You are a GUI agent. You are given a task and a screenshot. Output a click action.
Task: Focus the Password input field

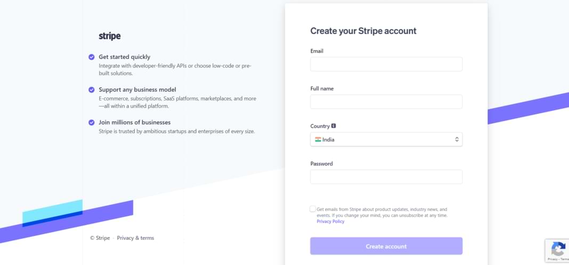click(386, 177)
